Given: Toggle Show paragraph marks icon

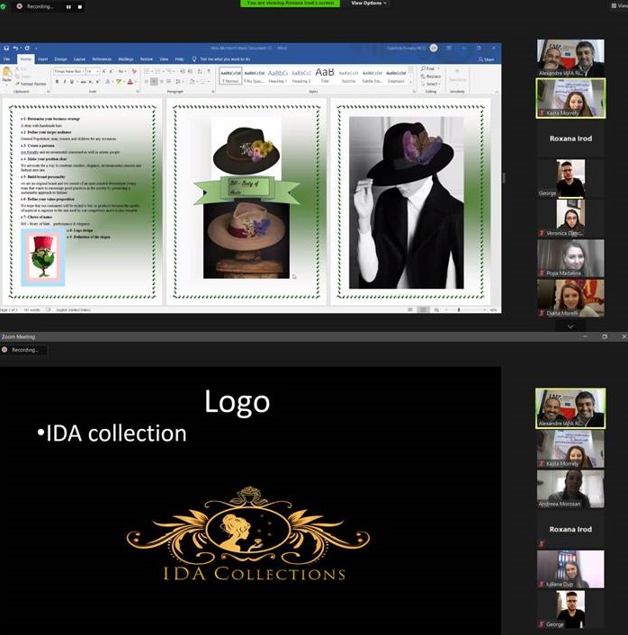Looking at the screenshot, I should pyautogui.click(x=209, y=71).
